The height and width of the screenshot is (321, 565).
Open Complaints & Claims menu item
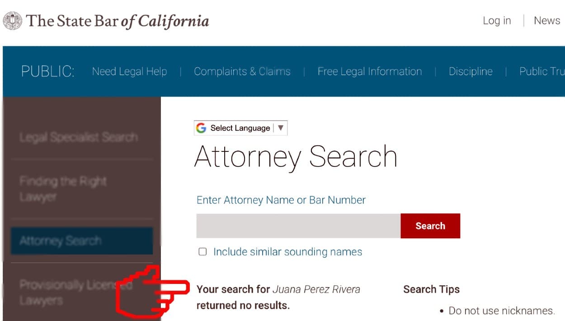point(242,71)
